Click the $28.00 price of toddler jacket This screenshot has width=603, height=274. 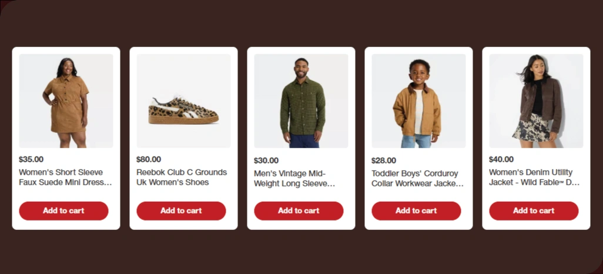[384, 161]
